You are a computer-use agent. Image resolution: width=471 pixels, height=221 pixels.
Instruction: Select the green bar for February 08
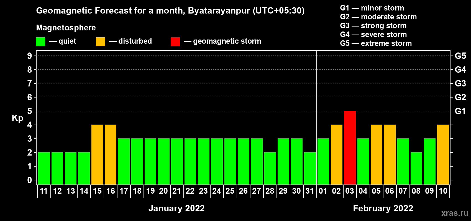click(x=416, y=169)
